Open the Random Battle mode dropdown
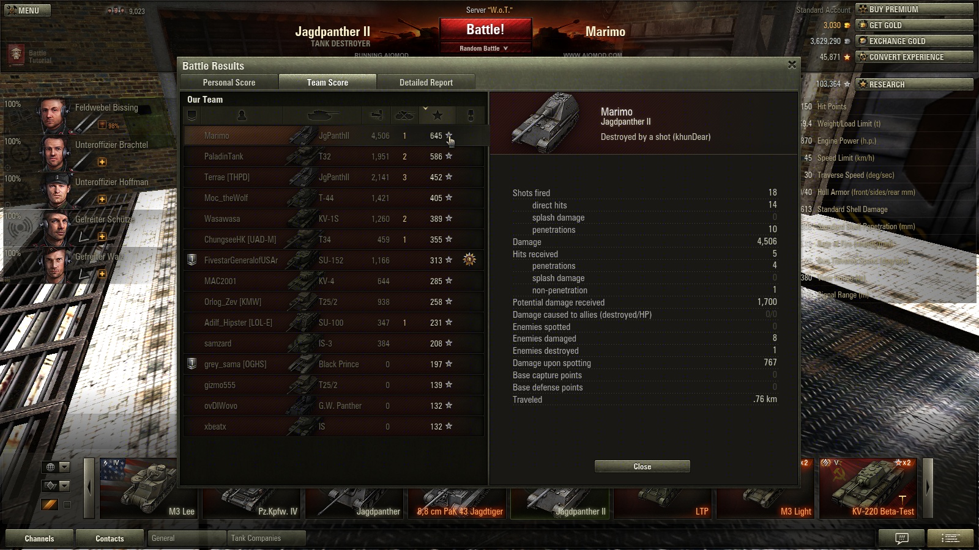This screenshot has height=550, width=979. click(485, 48)
